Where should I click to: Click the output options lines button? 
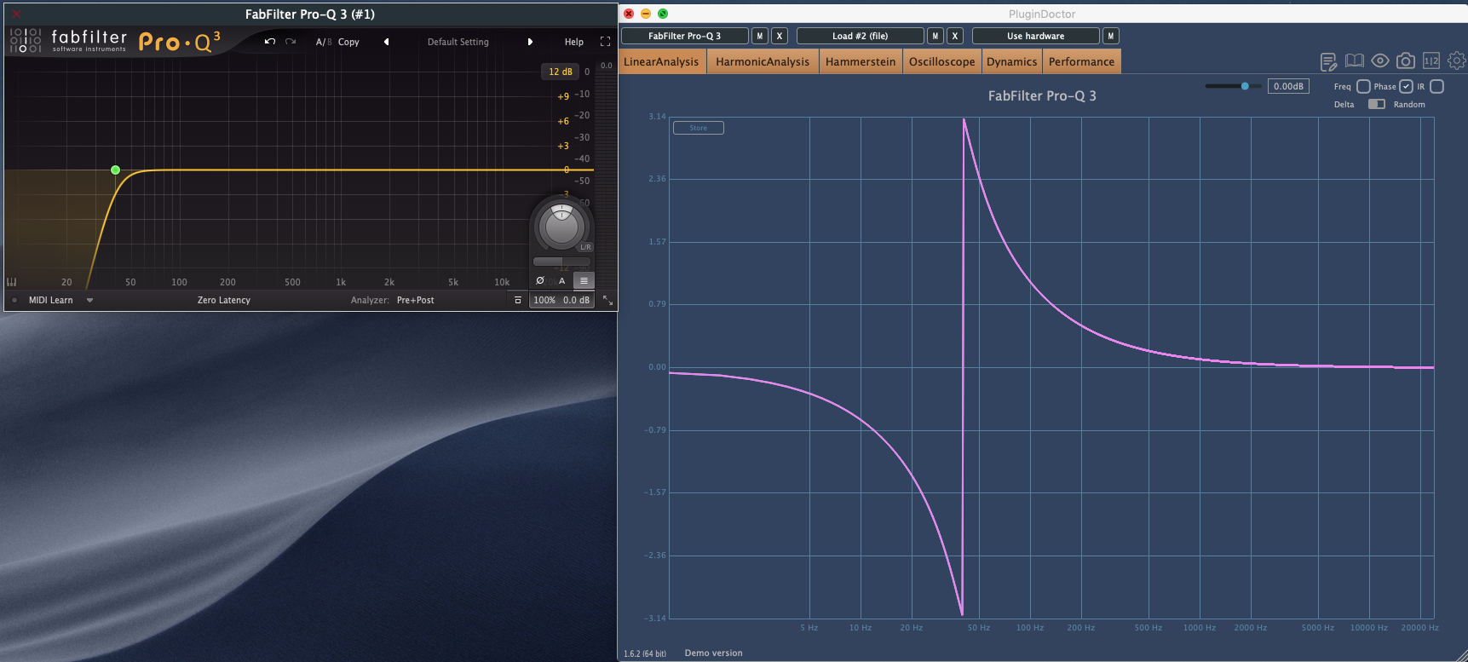tap(584, 280)
